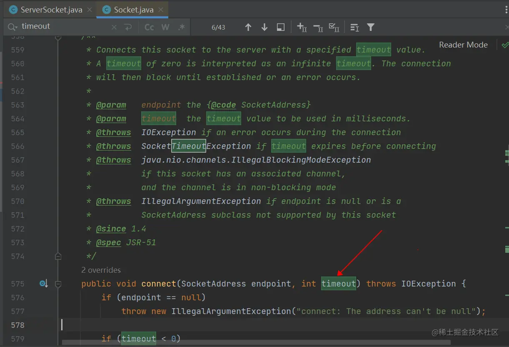Clear the search text

(114, 27)
